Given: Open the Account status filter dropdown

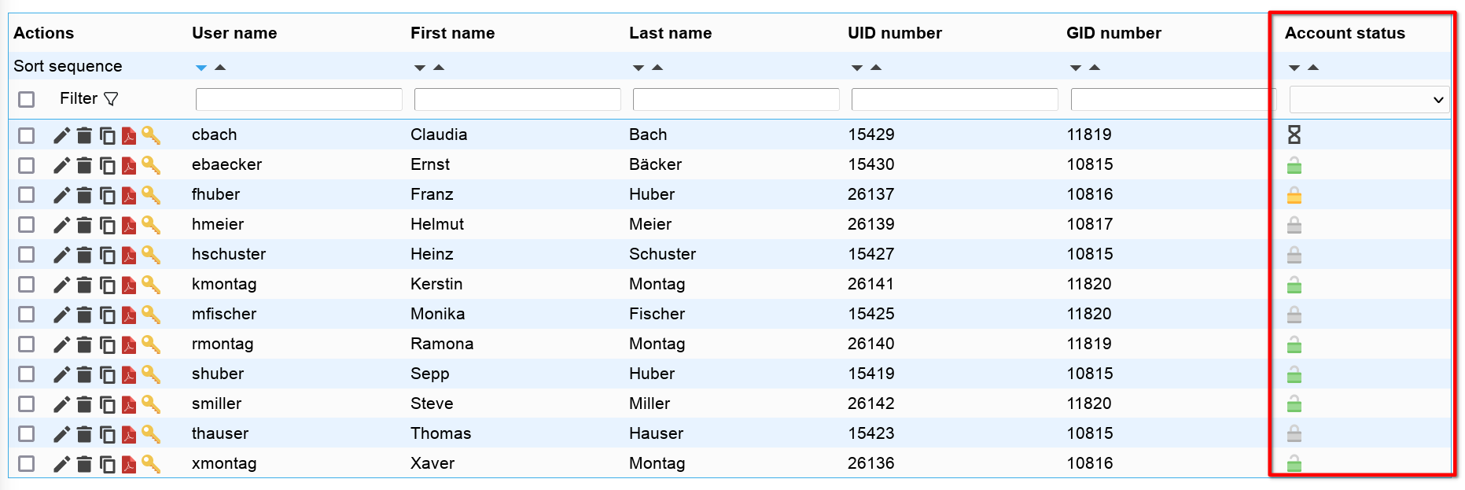Looking at the screenshot, I should point(1369,100).
